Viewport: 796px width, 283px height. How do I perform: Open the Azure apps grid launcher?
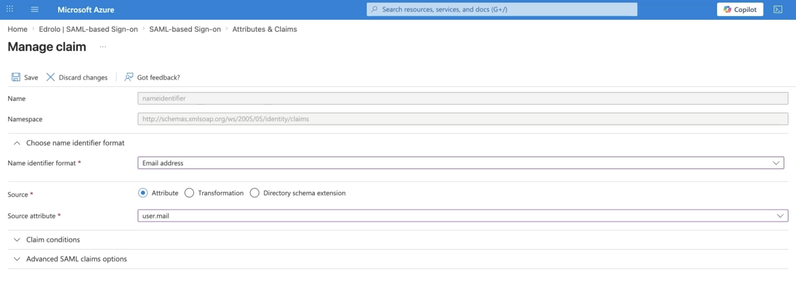tap(10, 9)
